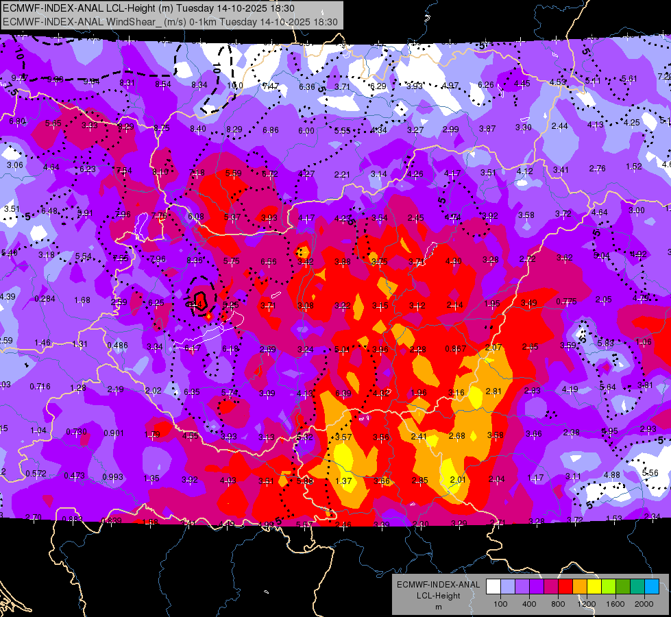Image resolution: width=671 pixels, height=617 pixels.
Task: Click the wind shear value "6.35"
Action: (x=192, y=391)
